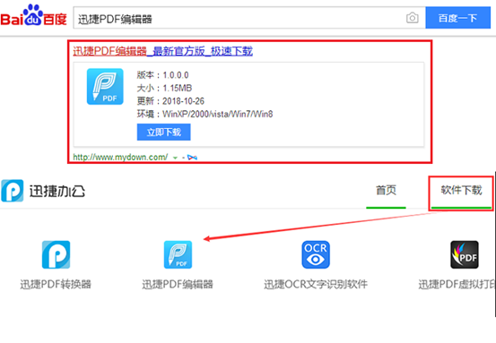Click the 立即下载 download button
Image resolution: width=496 pixels, height=343 pixels.
click(164, 132)
